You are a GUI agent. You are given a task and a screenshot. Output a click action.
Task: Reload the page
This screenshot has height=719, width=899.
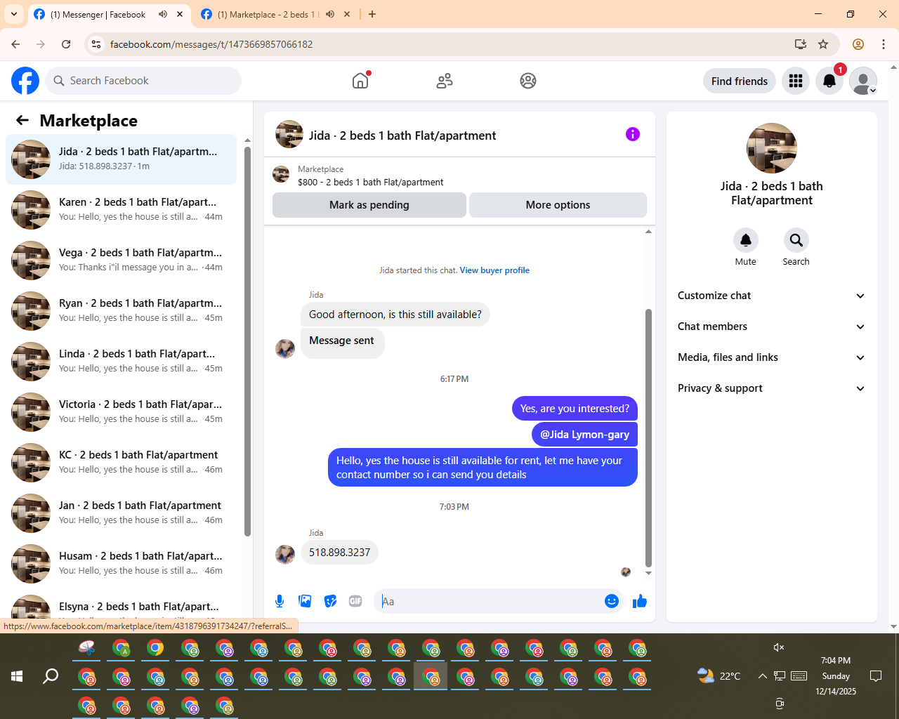(66, 44)
